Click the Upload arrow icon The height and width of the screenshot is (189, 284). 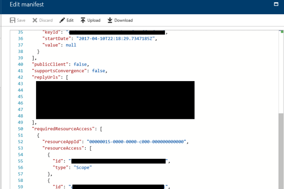click(83, 20)
